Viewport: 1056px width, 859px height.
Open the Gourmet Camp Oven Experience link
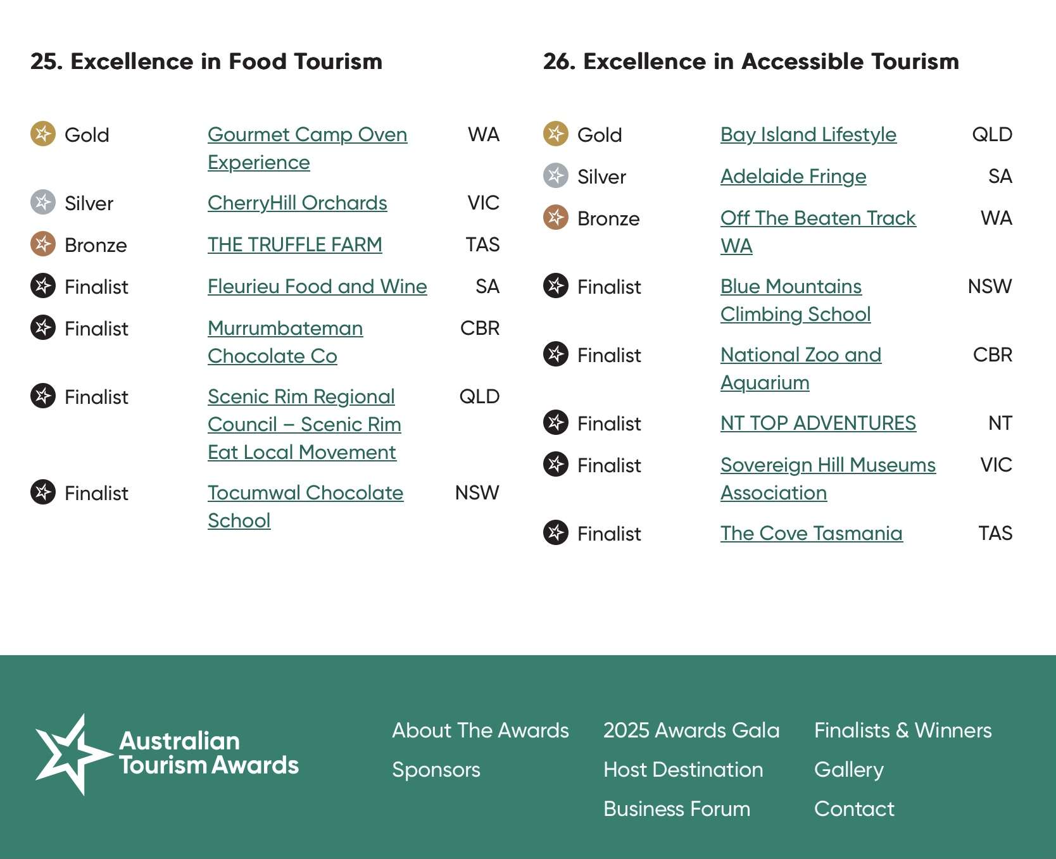307,135
